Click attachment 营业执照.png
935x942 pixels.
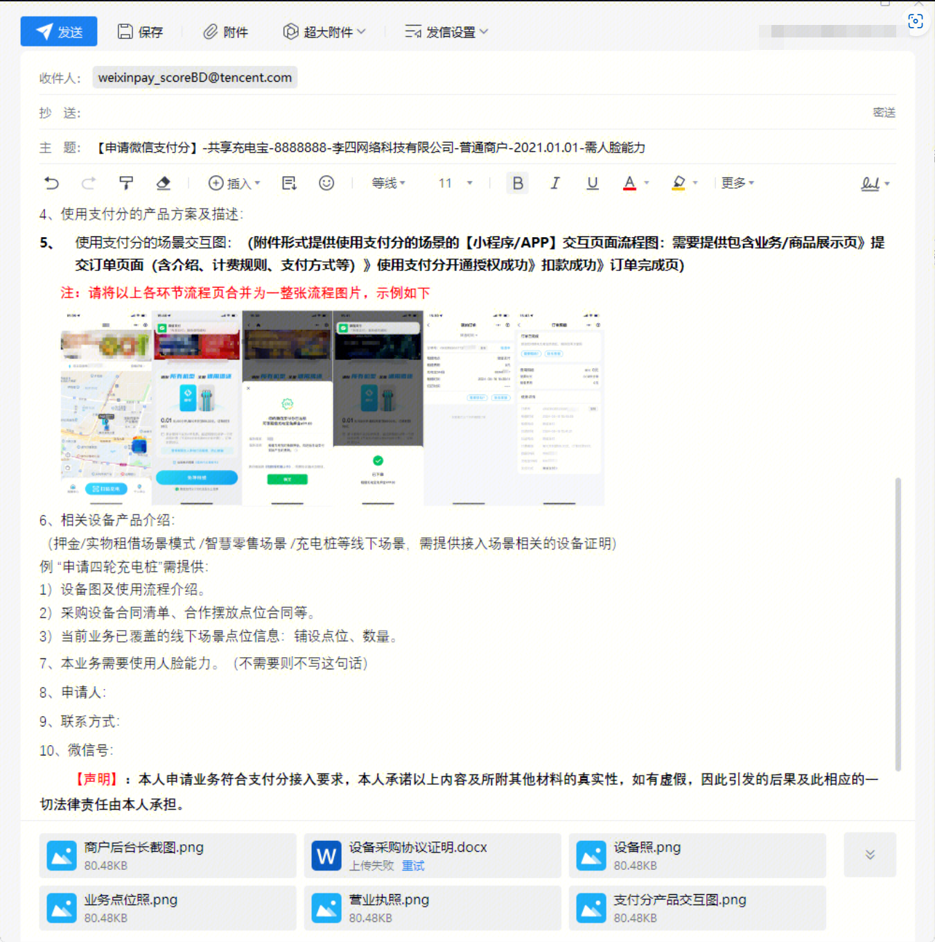432,908
